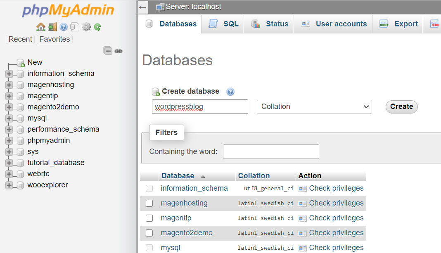Expand magentip node in navigation tree
Image resolution: width=441 pixels, height=253 pixels.
click(9, 96)
